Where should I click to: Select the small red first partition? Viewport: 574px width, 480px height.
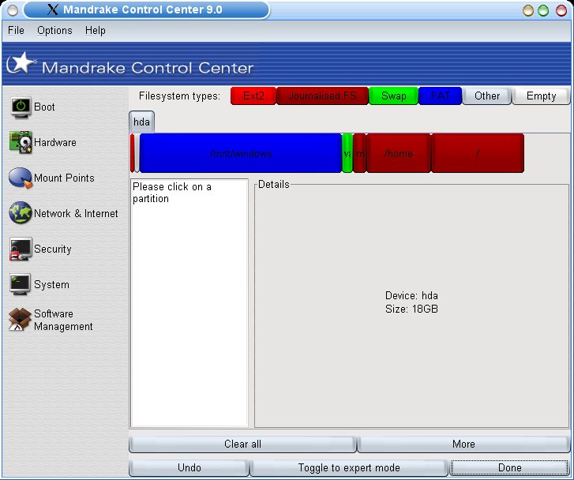pos(133,153)
